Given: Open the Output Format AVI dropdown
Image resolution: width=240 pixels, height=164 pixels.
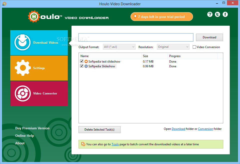Looking at the screenshot, I should point(119,47).
